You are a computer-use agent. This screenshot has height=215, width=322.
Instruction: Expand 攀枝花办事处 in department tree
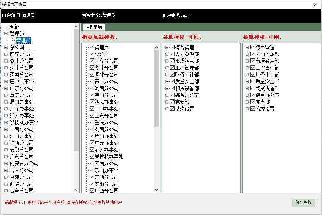[6, 122]
